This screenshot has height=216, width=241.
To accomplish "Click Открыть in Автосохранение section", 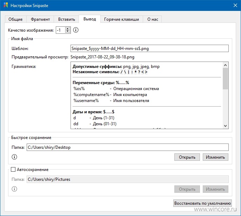I will tap(187, 189).
